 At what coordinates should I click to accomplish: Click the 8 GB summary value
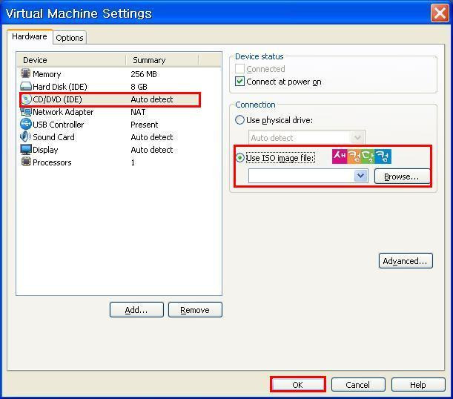point(139,87)
